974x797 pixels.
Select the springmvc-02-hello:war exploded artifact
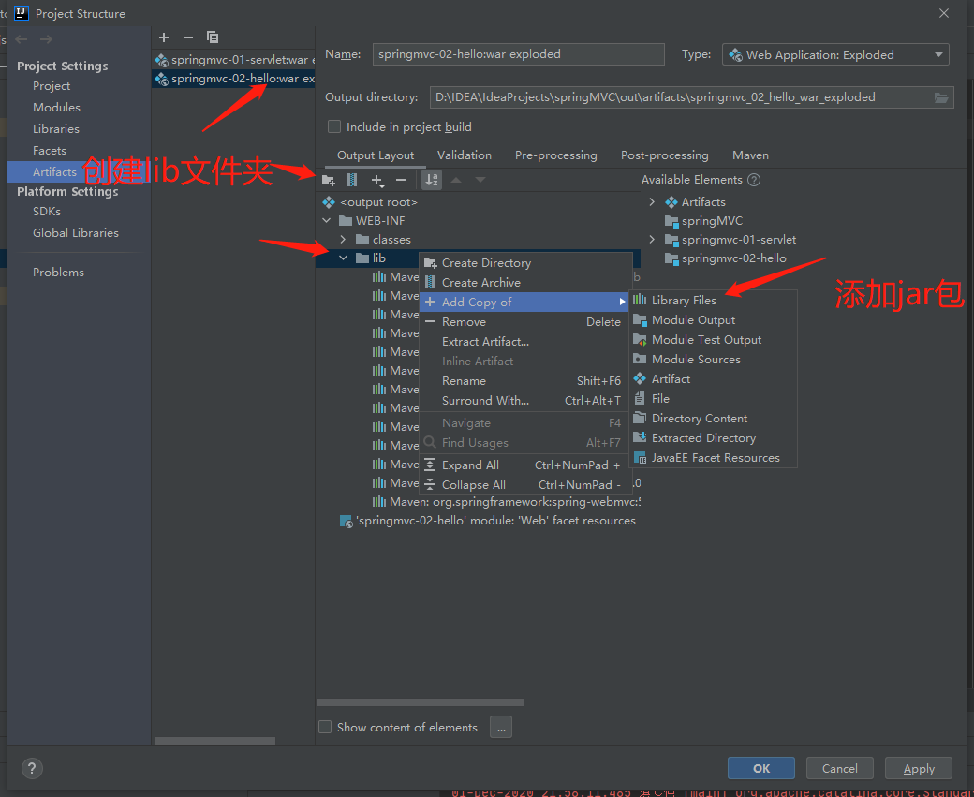(x=233, y=79)
